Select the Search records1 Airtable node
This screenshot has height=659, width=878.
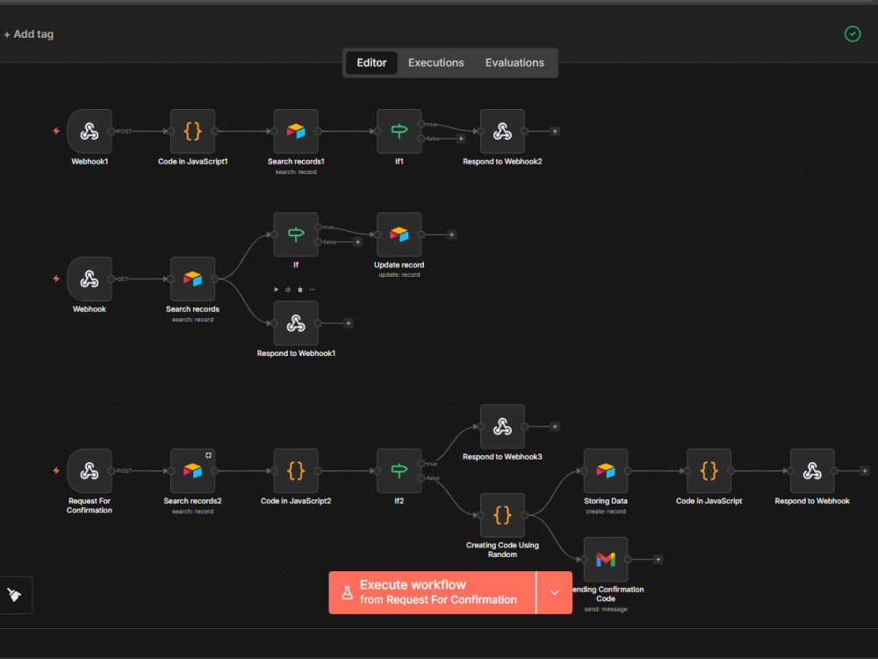tap(296, 131)
